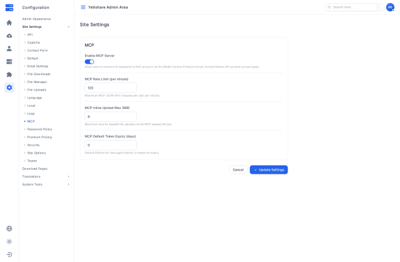Focus the MCP Rate Limit field
The image size is (400, 262).
click(x=110, y=88)
